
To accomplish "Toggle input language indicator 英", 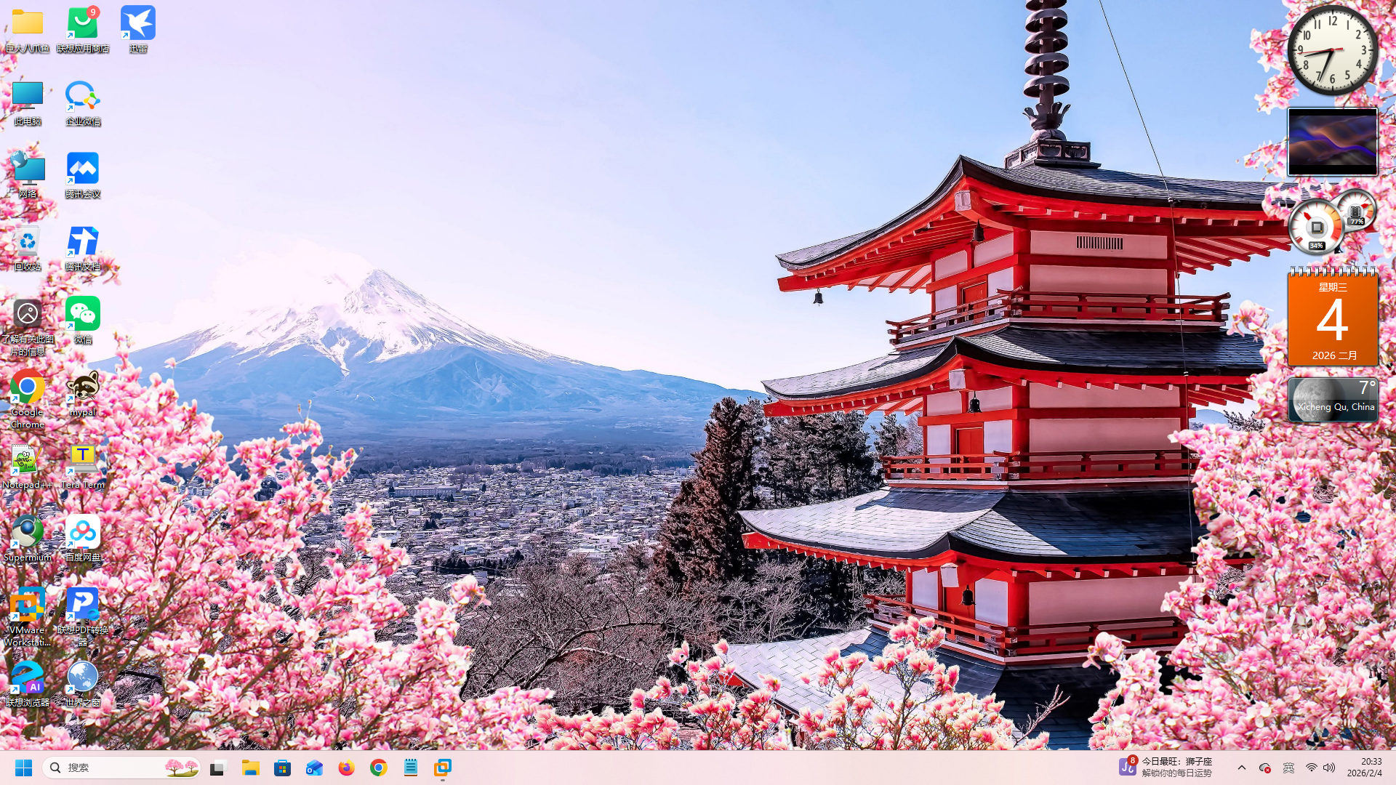I will click(x=1288, y=768).
